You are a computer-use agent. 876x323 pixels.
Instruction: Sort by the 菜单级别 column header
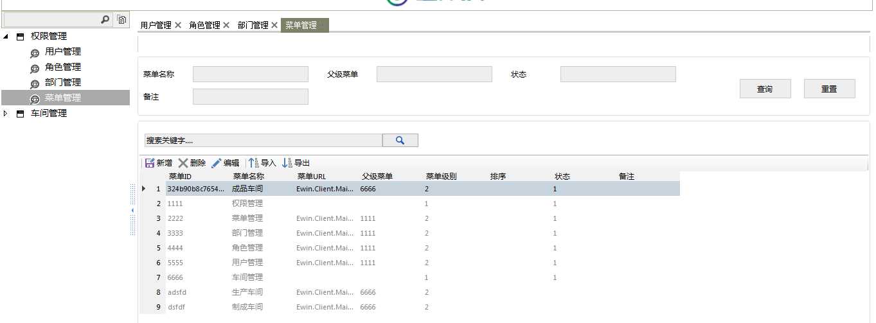(x=442, y=176)
